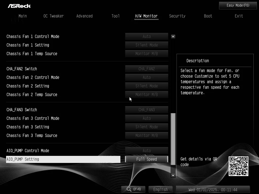Open the Exit tab
Viewport: 259px width, 194px height.
pos(239,16)
